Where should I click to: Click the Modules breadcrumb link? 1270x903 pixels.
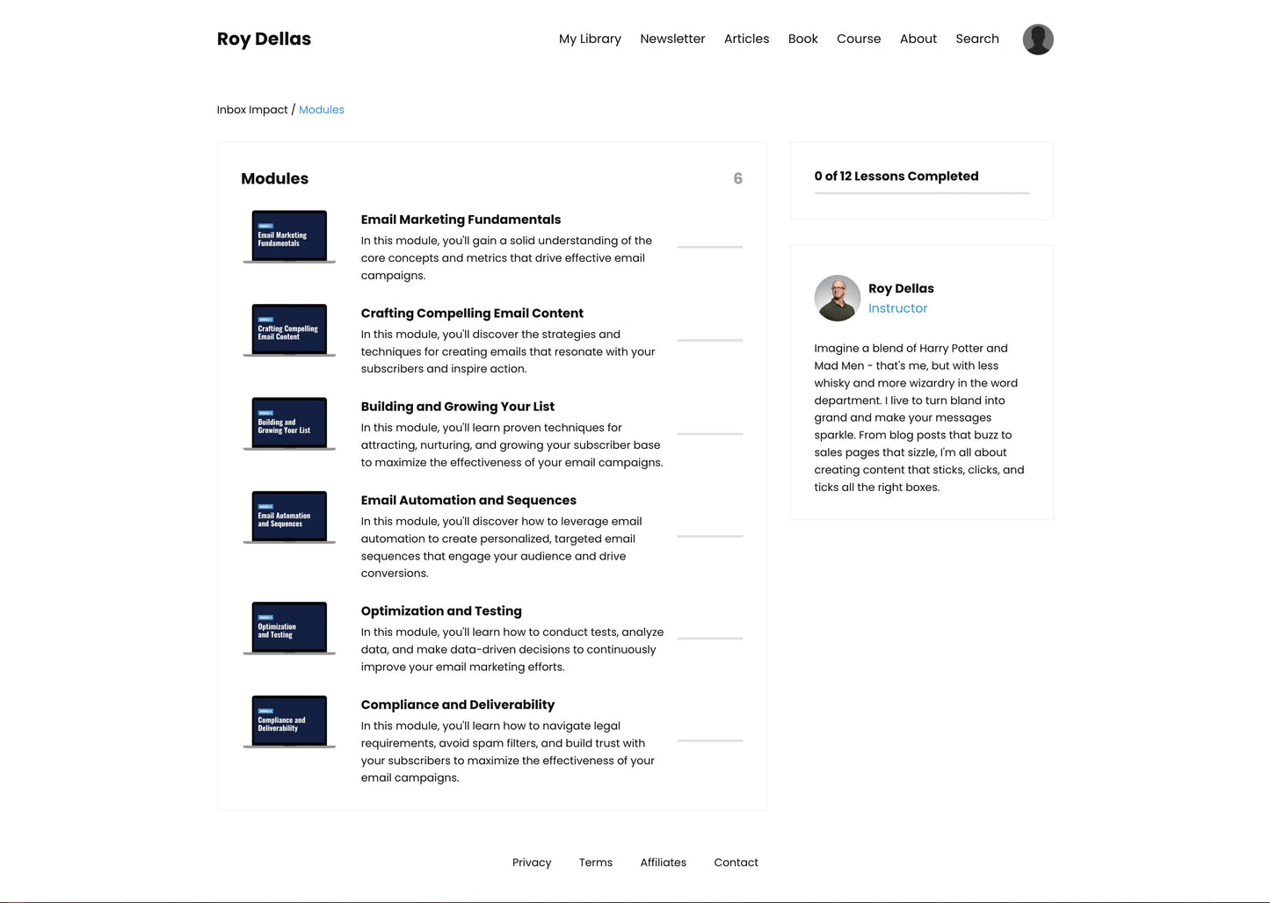click(322, 110)
